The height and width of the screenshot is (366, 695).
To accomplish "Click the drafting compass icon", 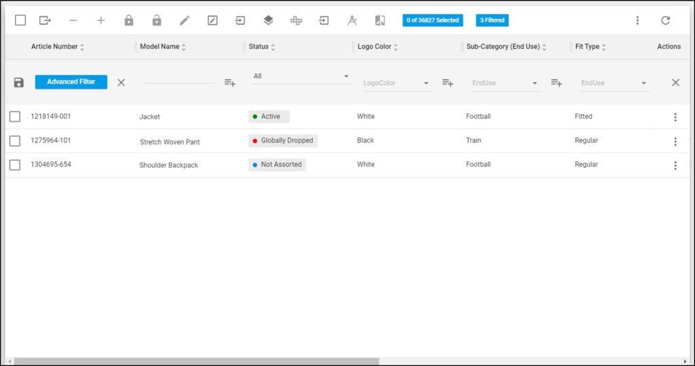I will [x=352, y=20].
